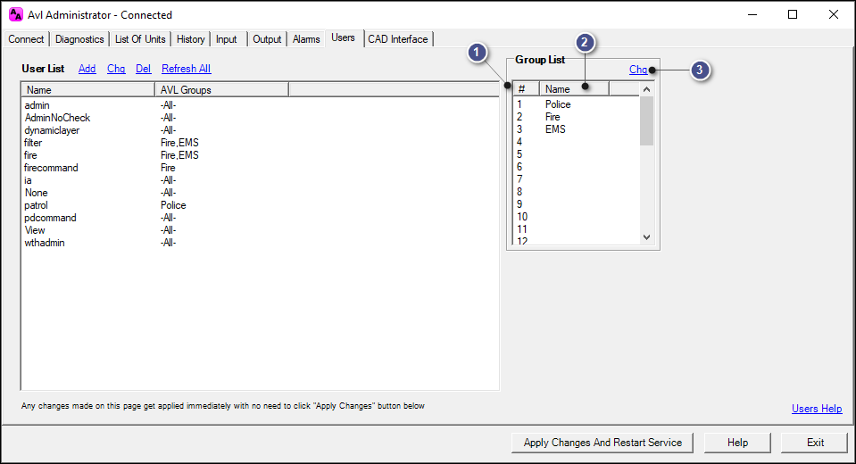Screen dimensions: 856x464
Task: Click the Group List scroll up arrow
Action: pos(646,89)
